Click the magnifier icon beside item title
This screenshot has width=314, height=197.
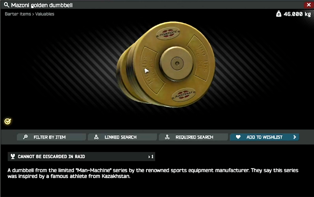click(x=7, y=5)
